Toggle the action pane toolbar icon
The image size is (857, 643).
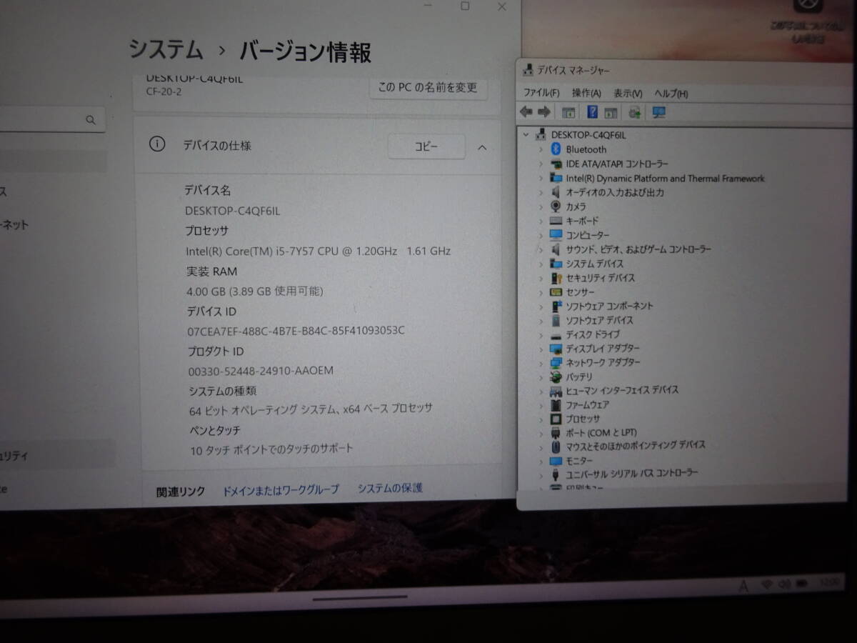tap(611, 113)
